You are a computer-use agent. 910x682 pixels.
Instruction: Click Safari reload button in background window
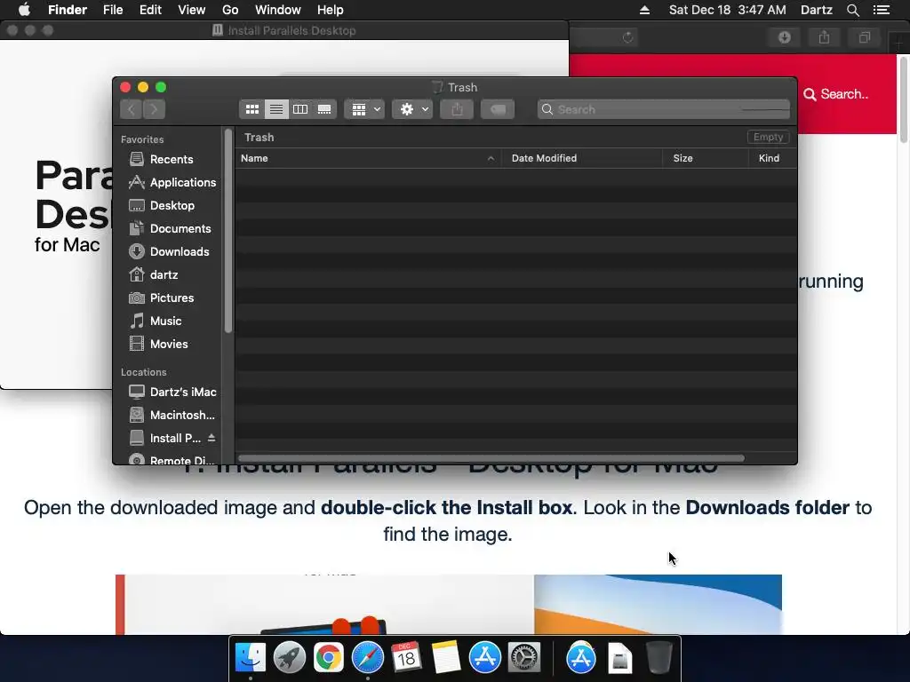pyautogui.click(x=627, y=37)
